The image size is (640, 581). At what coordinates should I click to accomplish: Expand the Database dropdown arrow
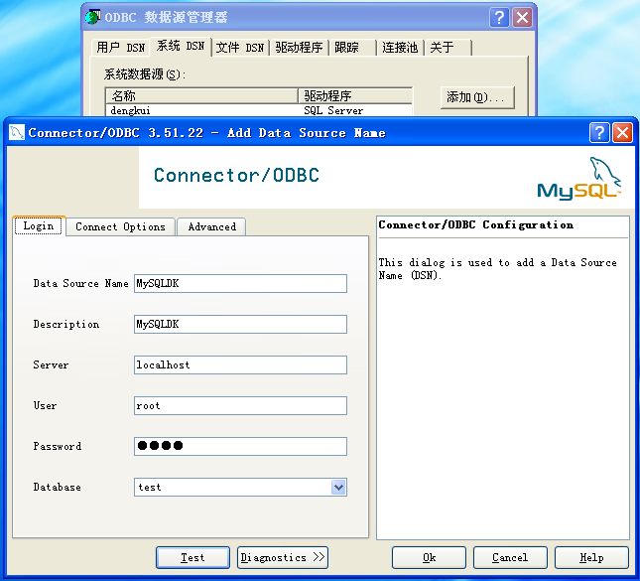point(338,487)
